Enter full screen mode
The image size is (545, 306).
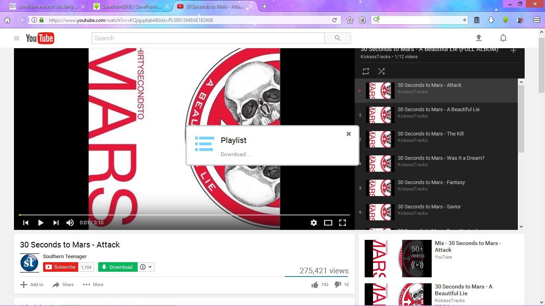click(342, 223)
